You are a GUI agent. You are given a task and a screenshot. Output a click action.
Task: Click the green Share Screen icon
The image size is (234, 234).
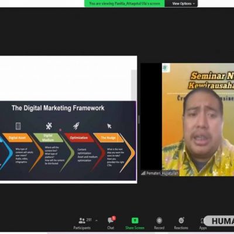tap(135, 221)
